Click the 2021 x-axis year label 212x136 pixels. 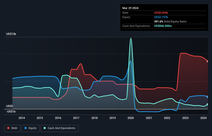(x=149, y=118)
